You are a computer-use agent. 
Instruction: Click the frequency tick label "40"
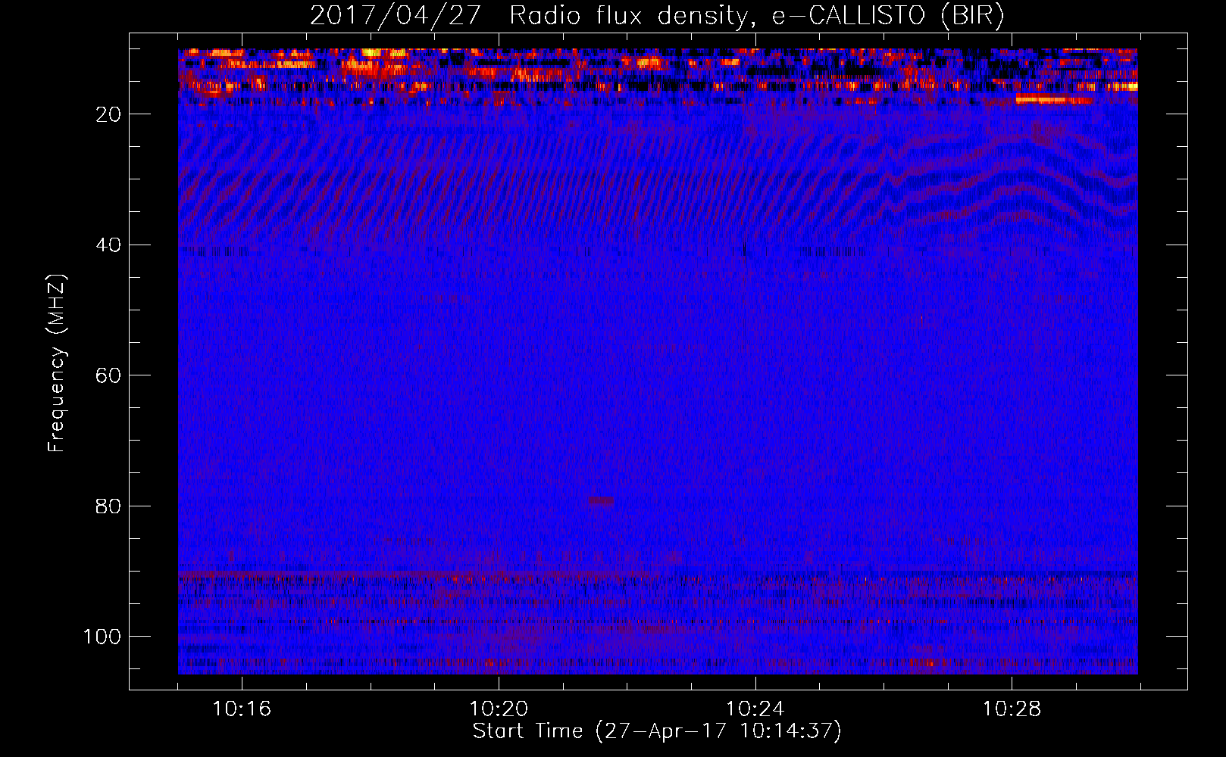109,245
